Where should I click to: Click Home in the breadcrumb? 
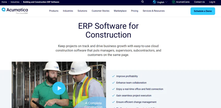pos(4,2)
